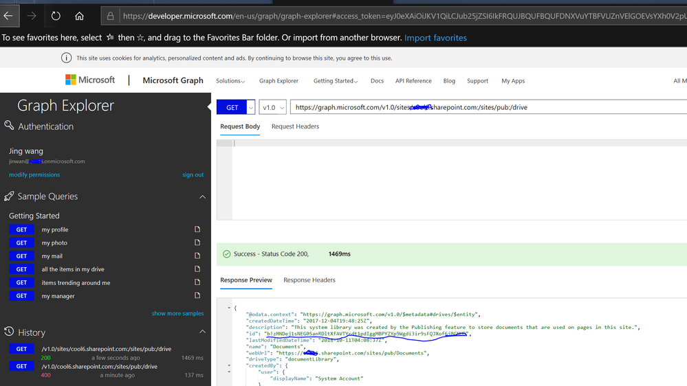Collapse the root JSON object in response
The image size is (687, 386).
pyautogui.click(x=229, y=308)
